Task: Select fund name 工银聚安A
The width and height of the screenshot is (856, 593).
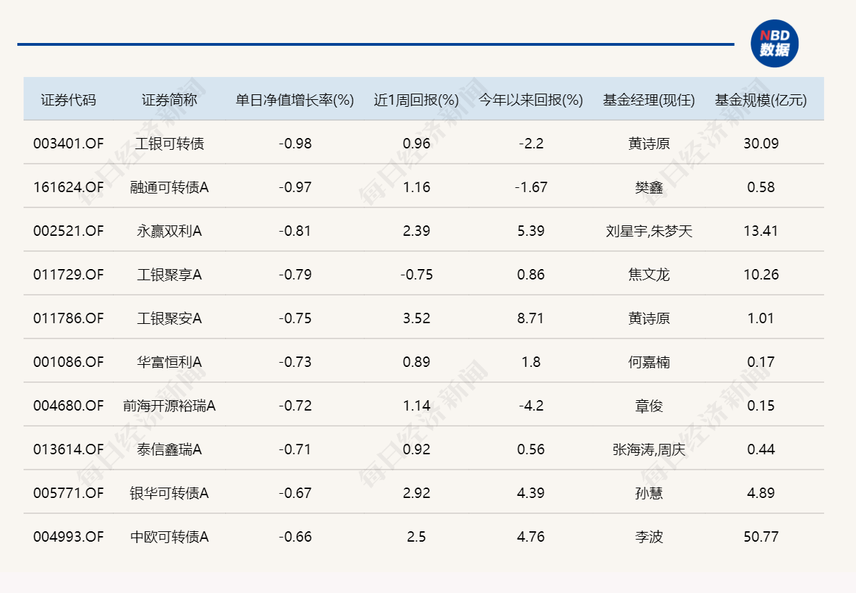Action: pyautogui.click(x=169, y=318)
